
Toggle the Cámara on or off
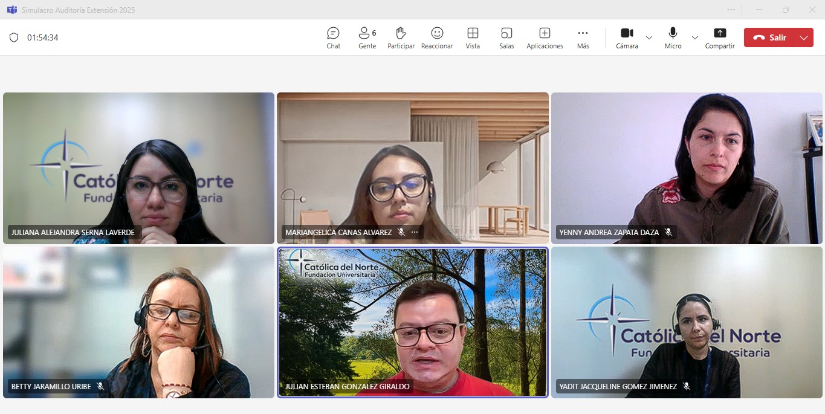(627, 37)
